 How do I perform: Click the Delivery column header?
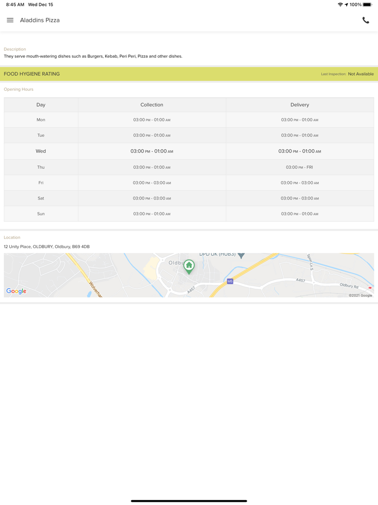300,105
